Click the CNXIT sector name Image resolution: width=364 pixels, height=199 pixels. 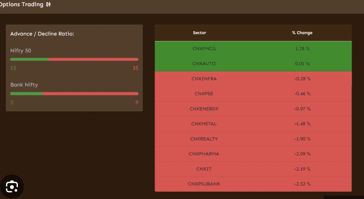click(x=204, y=169)
